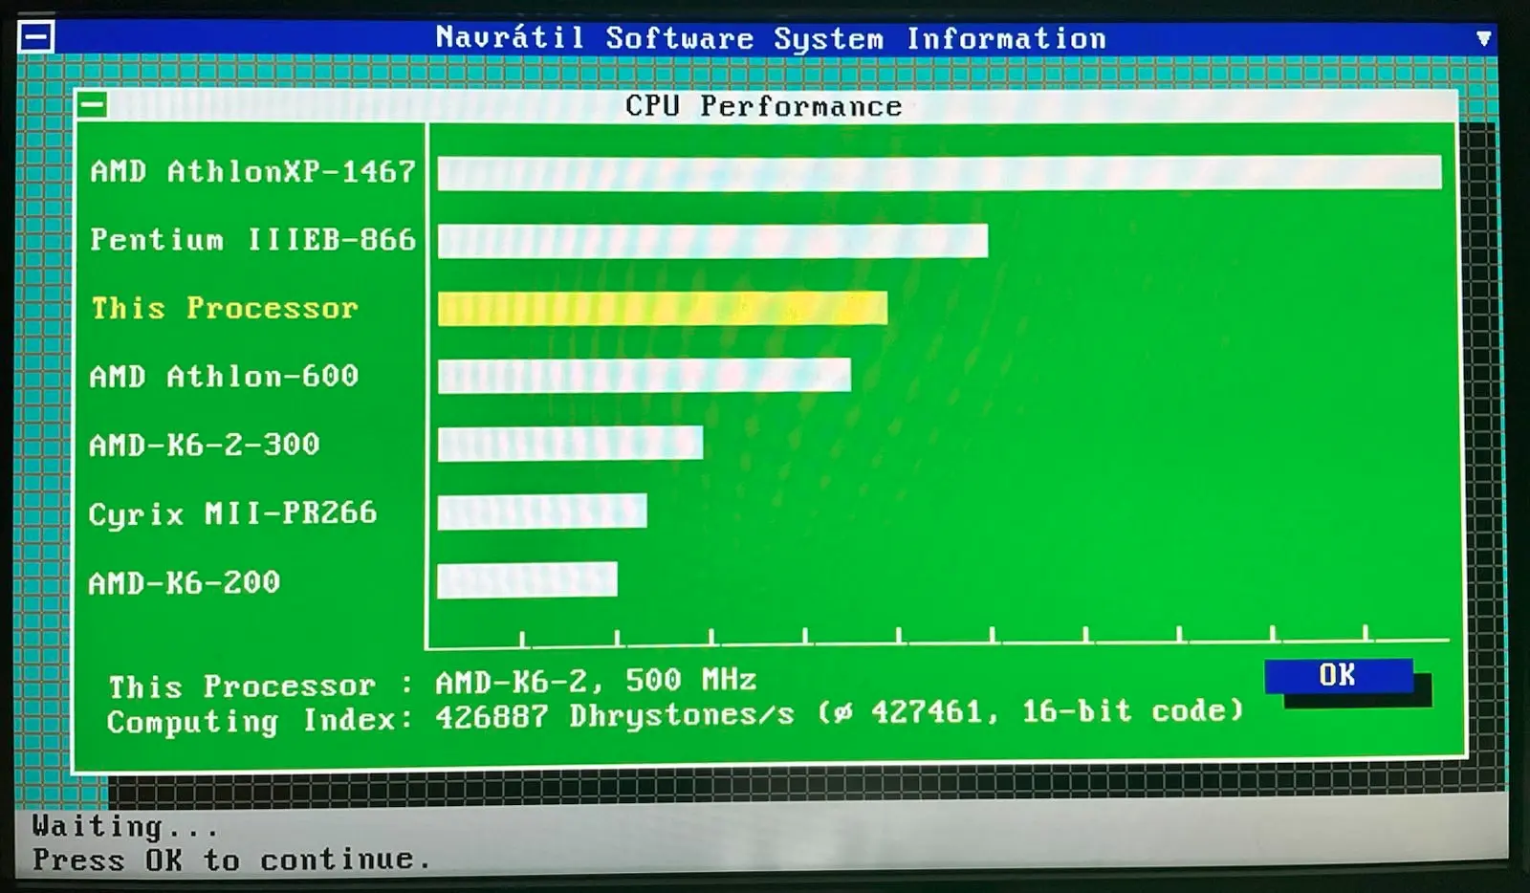The width and height of the screenshot is (1530, 893).
Task: Click the Cyrix MII-PR266 performance bar
Action: click(541, 512)
